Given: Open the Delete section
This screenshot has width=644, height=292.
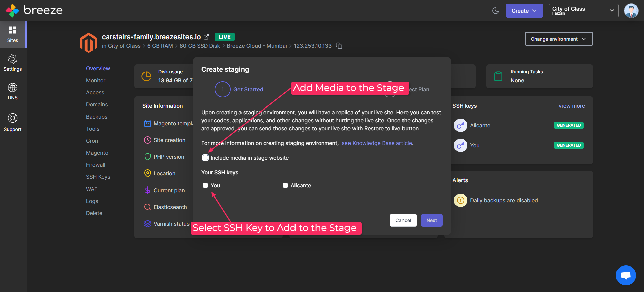Looking at the screenshot, I should tap(94, 213).
